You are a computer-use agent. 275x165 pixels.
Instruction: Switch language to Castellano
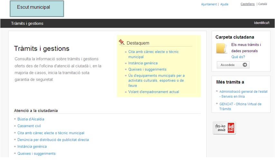pos(247,4)
